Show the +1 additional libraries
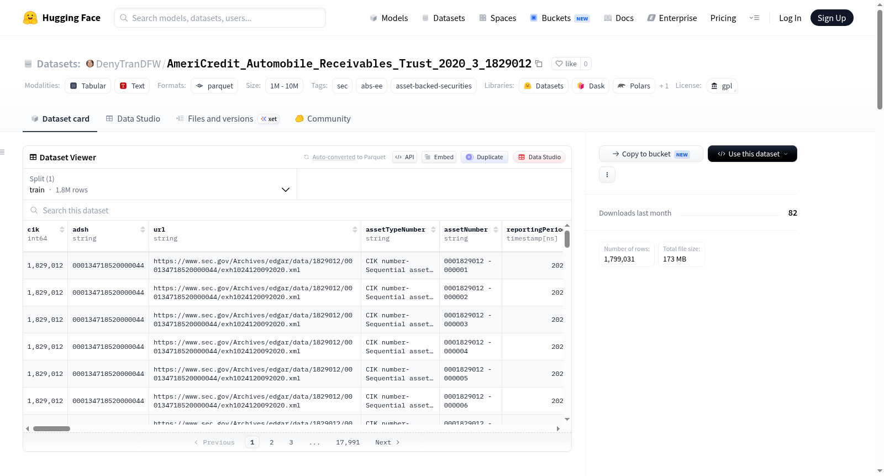This screenshot has height=476, width=884. point(664,86)
